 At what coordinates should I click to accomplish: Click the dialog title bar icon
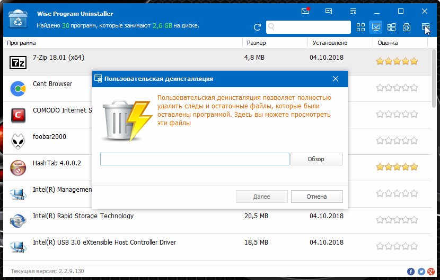98,79
